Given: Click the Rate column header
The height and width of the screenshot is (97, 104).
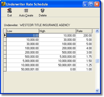Looking at the screenshot, I should tap(84, 31).
